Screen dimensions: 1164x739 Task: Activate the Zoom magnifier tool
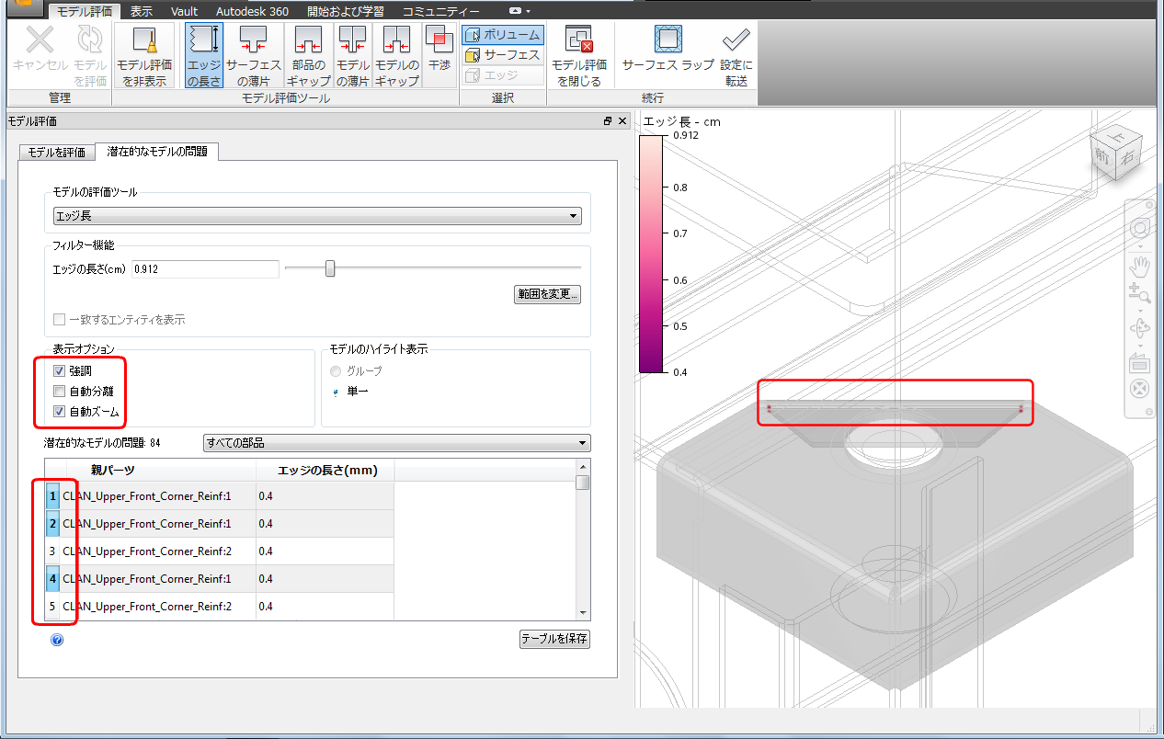point(1139,293)
